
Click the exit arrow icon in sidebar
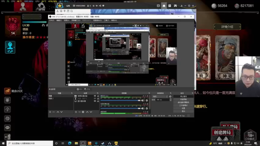(7, 137)
